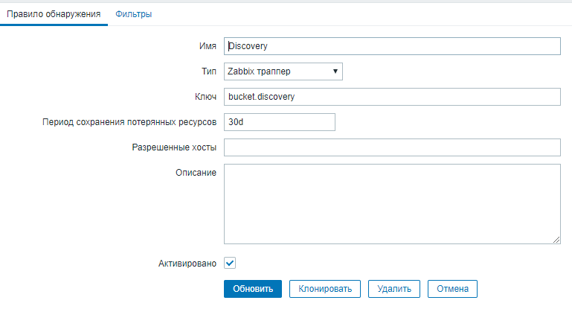Screen dimensions: 572x309
Task: Click the Имя field containing Discovery
Action: (391, 46)
